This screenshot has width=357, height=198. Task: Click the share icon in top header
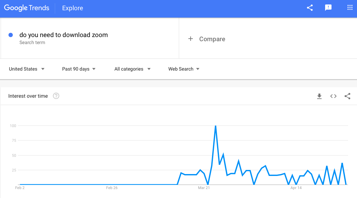coord(310,8)
